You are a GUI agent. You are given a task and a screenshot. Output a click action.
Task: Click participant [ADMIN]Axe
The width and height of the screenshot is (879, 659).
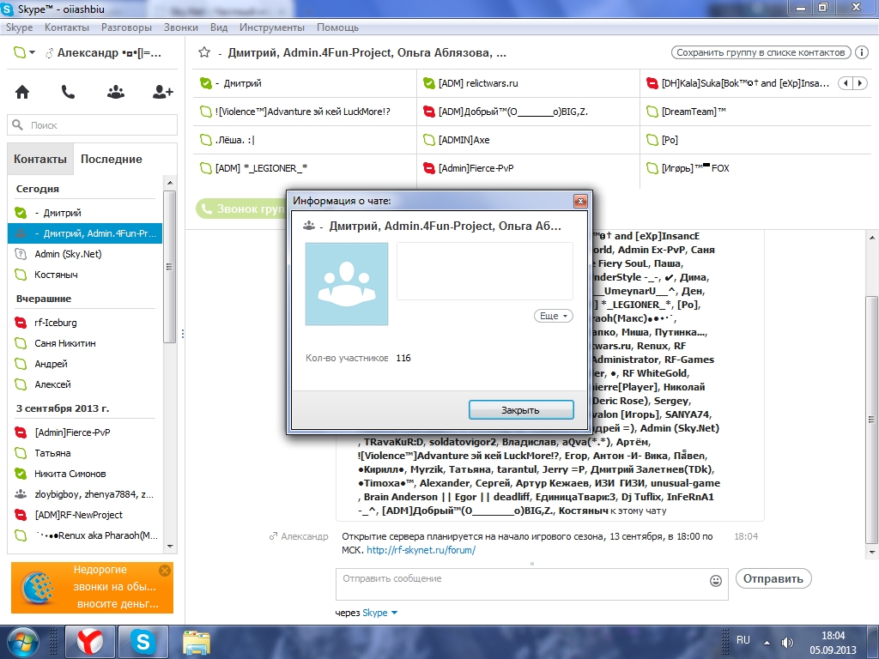click(x=464, y=140)
